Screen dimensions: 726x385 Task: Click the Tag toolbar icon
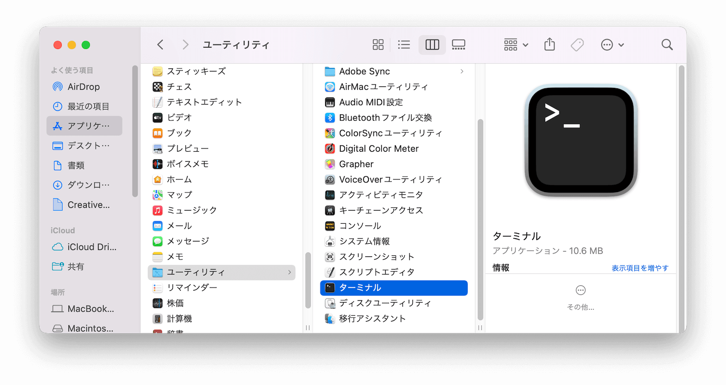point(577,44)
